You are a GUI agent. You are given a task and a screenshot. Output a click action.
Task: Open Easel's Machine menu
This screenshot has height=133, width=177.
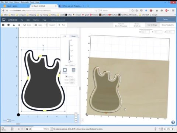36,20
